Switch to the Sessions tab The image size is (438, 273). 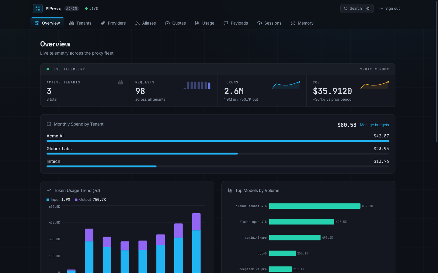pyautogui.click(x=269, y=23)
